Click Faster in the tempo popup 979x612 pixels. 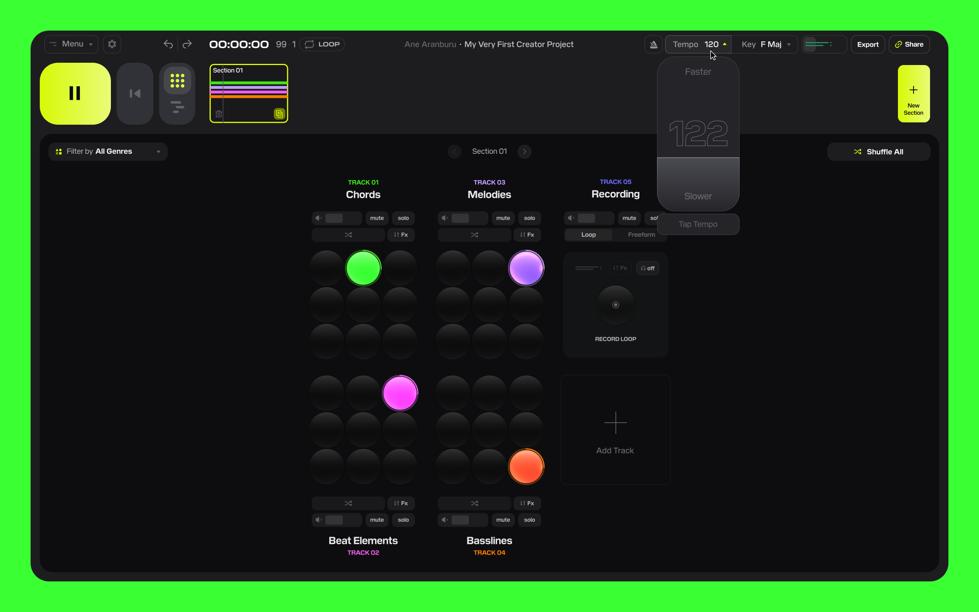pyautogui.click(x=698, y=72)
